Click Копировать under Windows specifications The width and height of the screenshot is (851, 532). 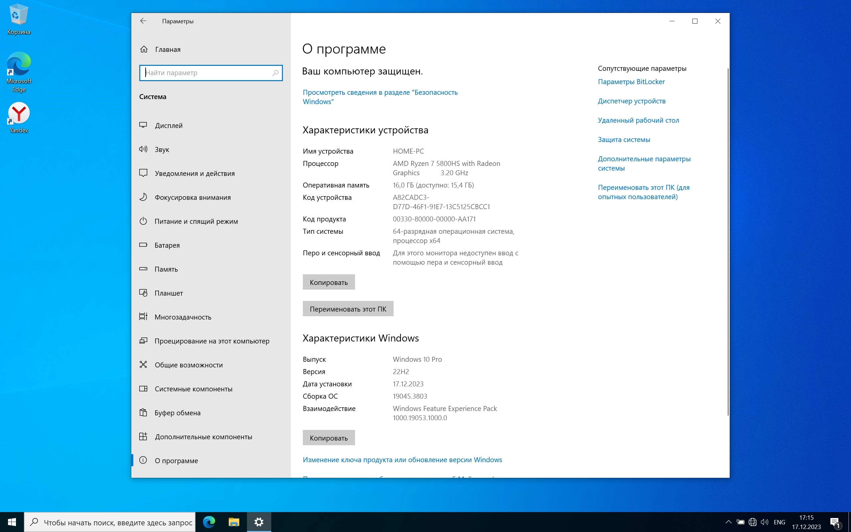pyautogui.click(x=328, y=438)
